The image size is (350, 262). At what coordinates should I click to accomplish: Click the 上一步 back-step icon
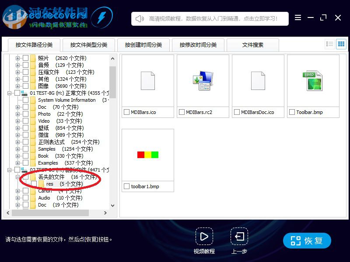239,237
